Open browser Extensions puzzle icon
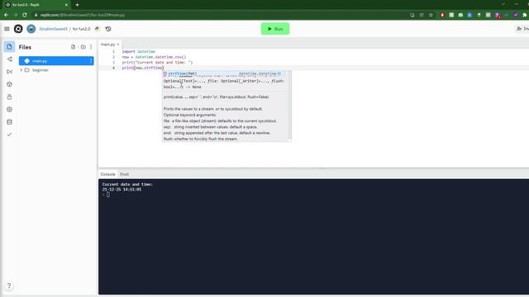This screenshot has height=297, width=529. click(x=525, y=15)
